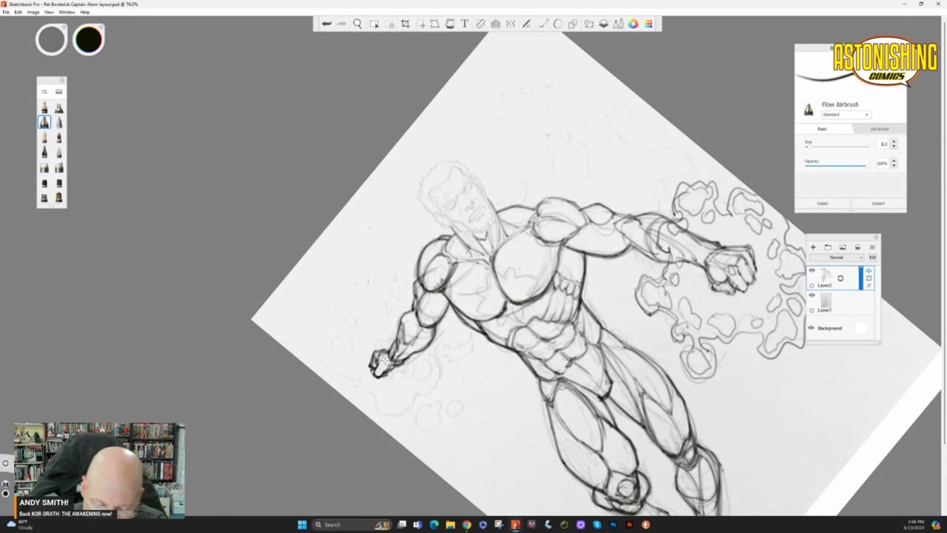947x533 pixels.
Task: Open the Normal blend mode dropdown
Action: 837,258
